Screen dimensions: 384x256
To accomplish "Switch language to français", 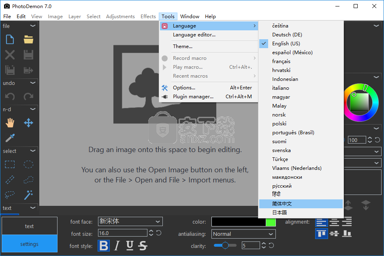I will (301, 61).
